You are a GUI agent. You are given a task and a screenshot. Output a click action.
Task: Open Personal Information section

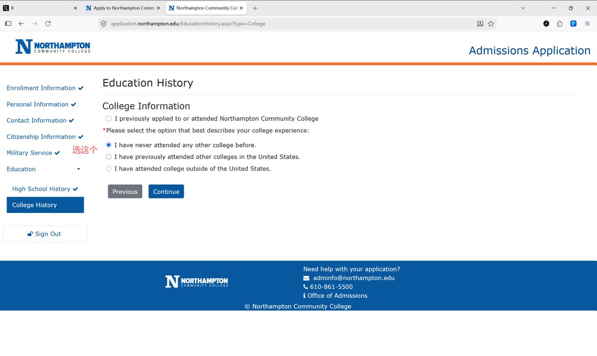click(x=41, y=104)
